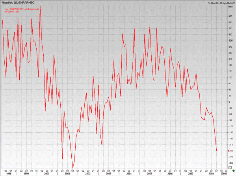Viewport: 236px width, 176px height.
Task: Click the Price axis header
Action: coord(230,7)
